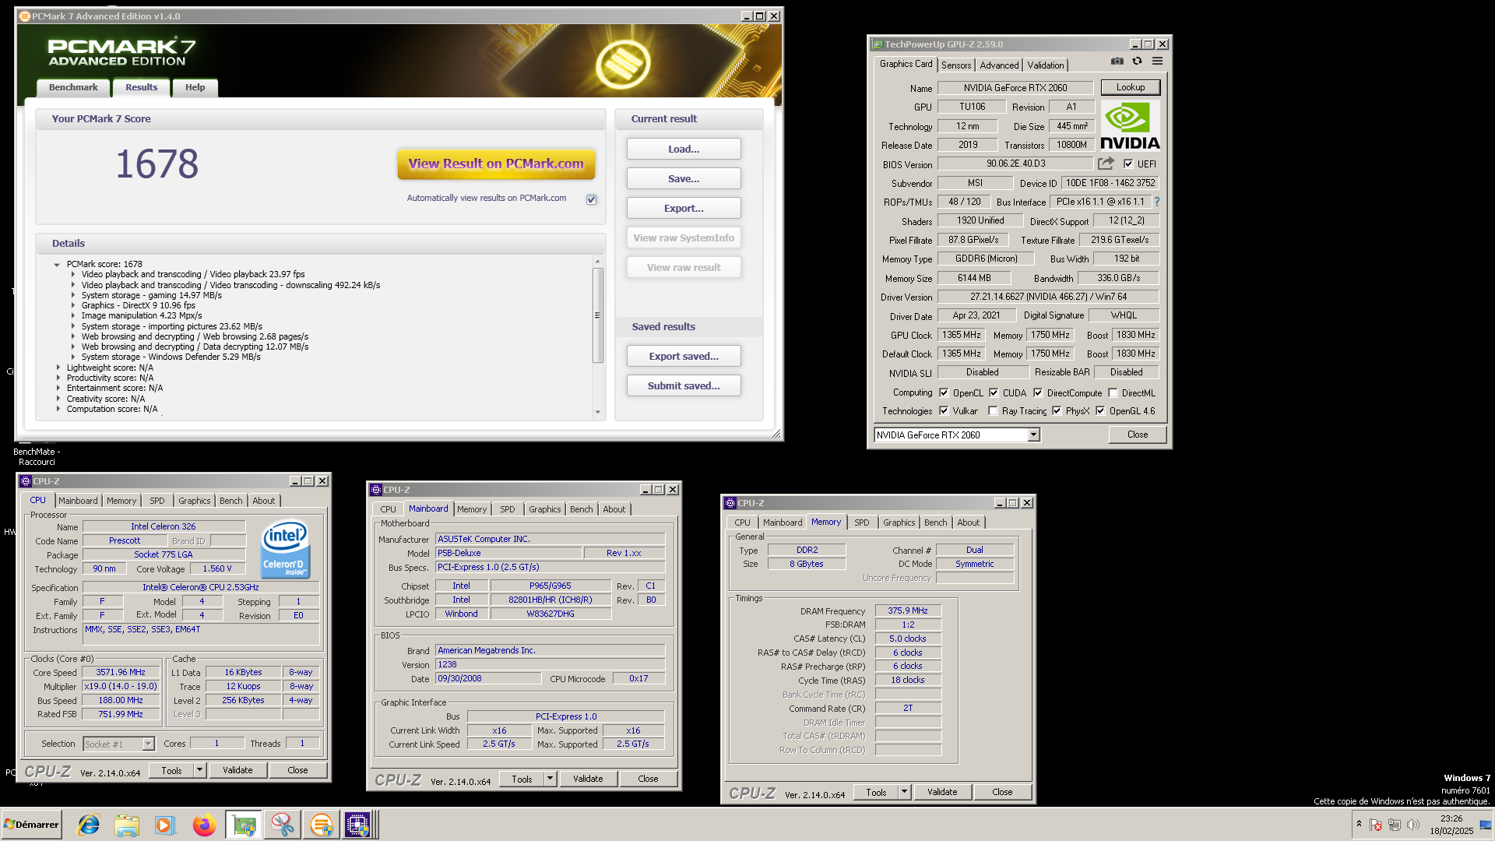This screenshot has height=841, width=1495.
Task: Click the Save... button in PCMark
Action: [684, 178]
